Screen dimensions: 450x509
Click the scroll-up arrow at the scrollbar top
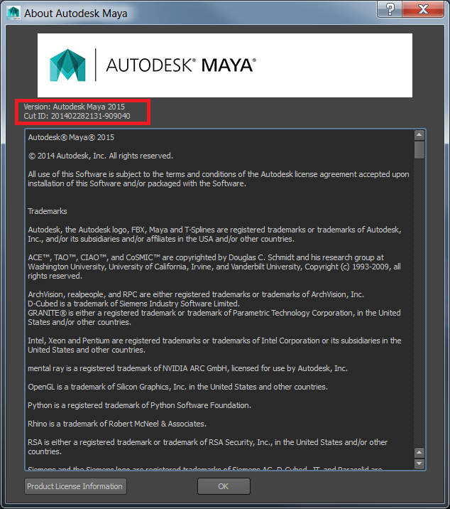pyautogui.click(x=419, y=135)
